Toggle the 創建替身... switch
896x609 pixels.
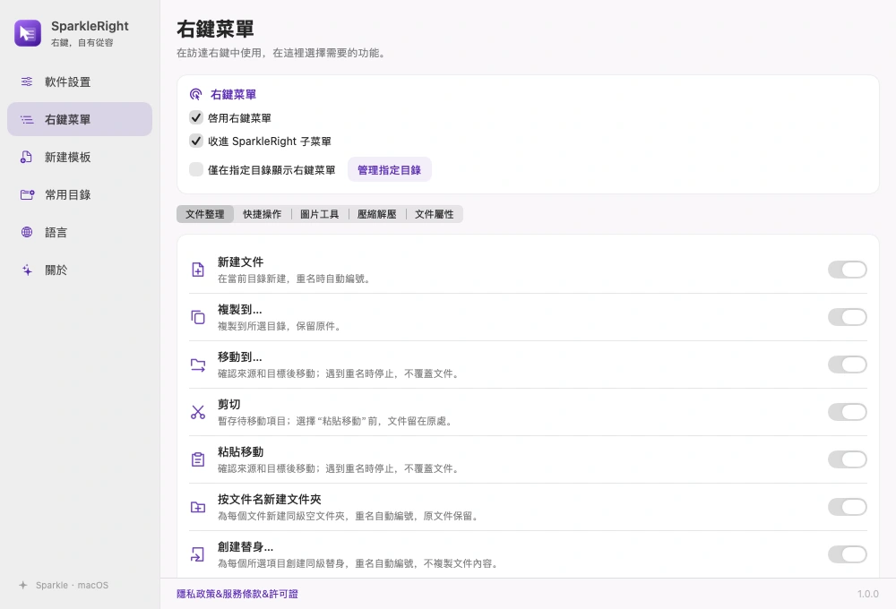[x=848, y=554]
